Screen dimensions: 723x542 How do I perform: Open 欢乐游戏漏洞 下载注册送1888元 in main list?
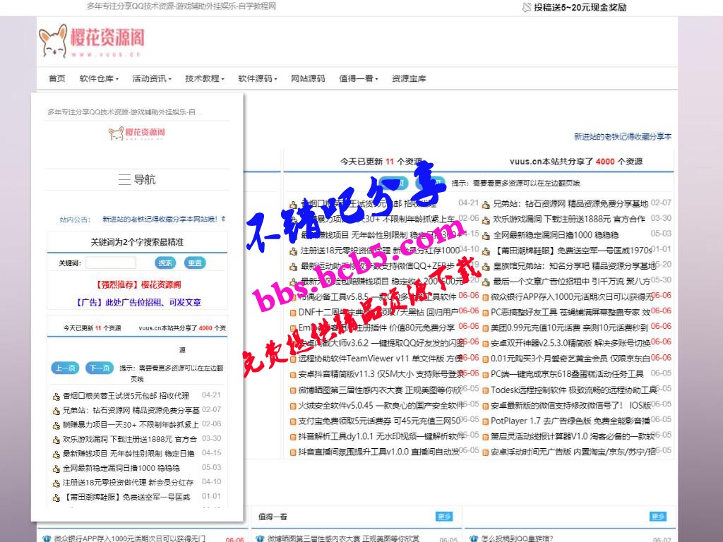point(569,219)
